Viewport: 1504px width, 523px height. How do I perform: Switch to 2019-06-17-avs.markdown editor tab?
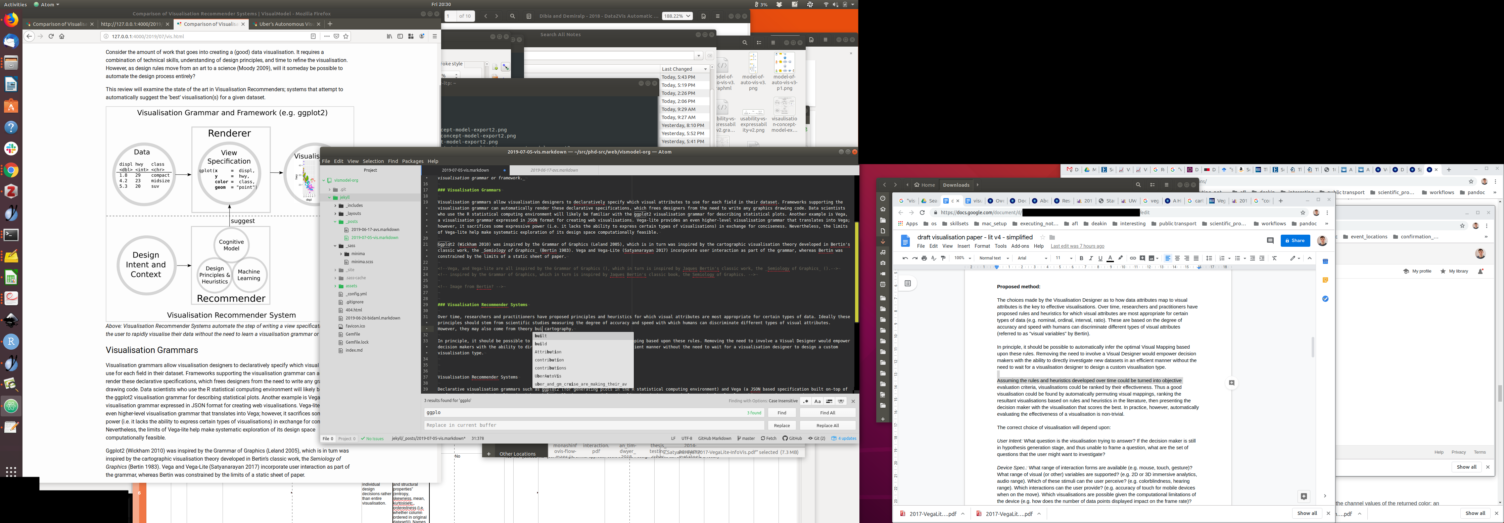pos(554,170)
